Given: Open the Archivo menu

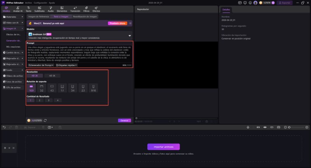Looking at the screenshot, I should click(28, 3).
